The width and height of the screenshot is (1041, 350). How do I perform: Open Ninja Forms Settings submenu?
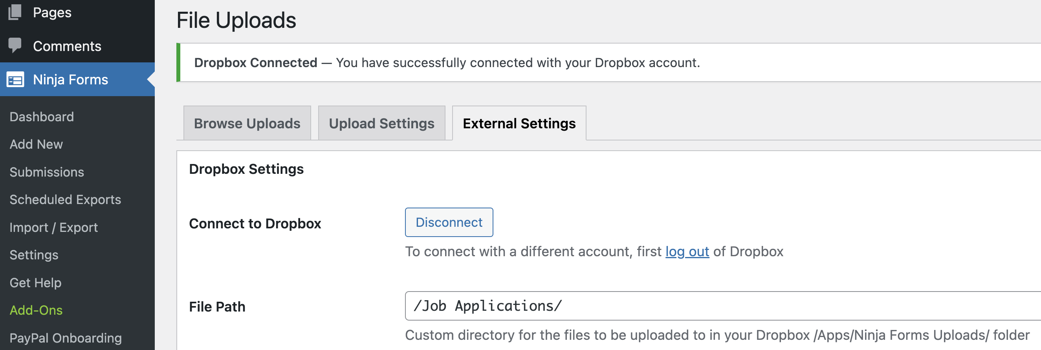click(34, 255)
